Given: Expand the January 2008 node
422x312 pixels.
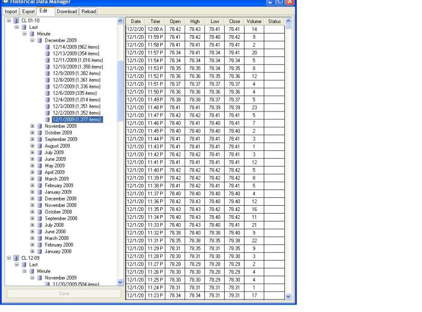Looking at the screenshot, I should point(32,251).
